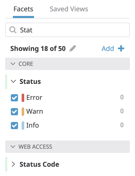This screenshot has width=135, height=176.
Task: Click the orange Warn color marker
Action: [x=23, y=112]
